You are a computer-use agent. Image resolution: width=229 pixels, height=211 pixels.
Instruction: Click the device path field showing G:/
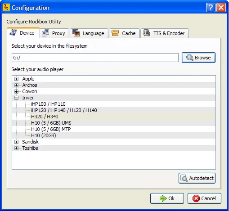tap(95, 58)
